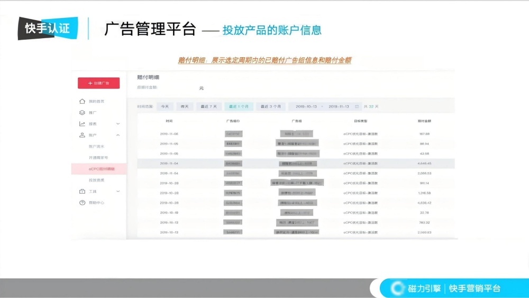Open 我的首页 in the sidebar
The width and height of the screenshot is (529, 298).
[x=96, y=101]
